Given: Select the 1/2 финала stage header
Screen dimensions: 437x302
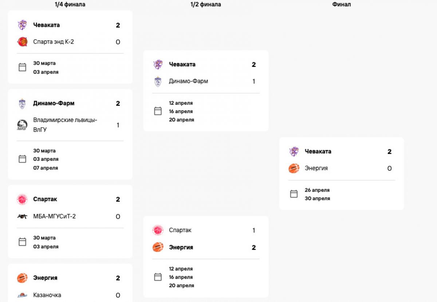Looking at the screenshot, I should click(206, 4).
